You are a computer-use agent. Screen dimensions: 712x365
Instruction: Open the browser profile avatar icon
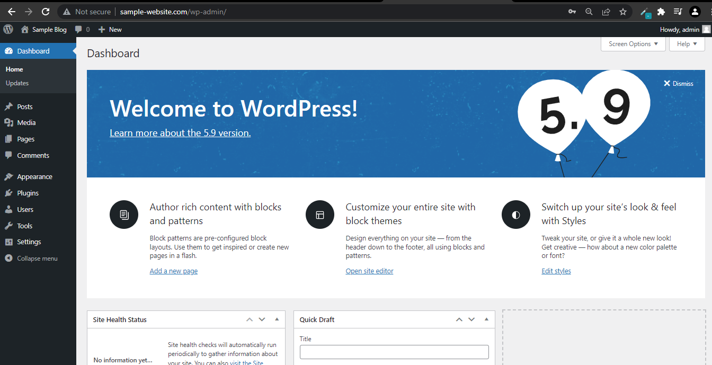click(x=695, y=12)
